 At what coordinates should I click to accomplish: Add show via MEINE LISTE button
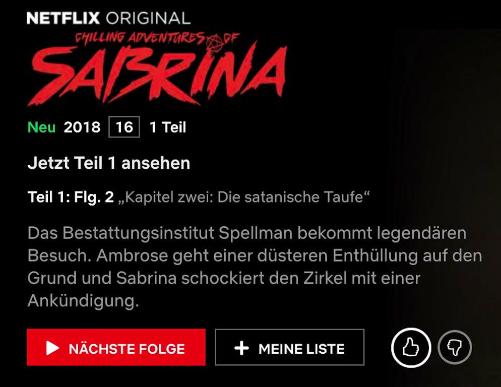point(289,347)
